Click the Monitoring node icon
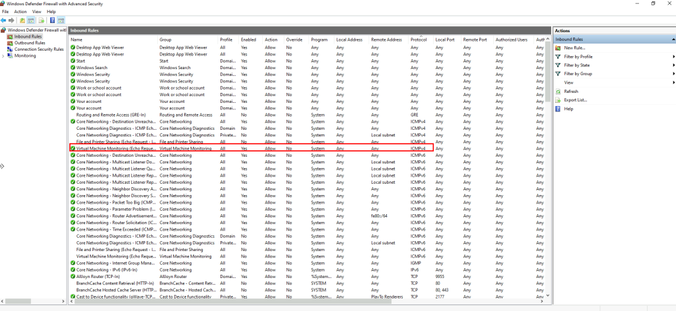Screen dimensions: 676x311 11,55
